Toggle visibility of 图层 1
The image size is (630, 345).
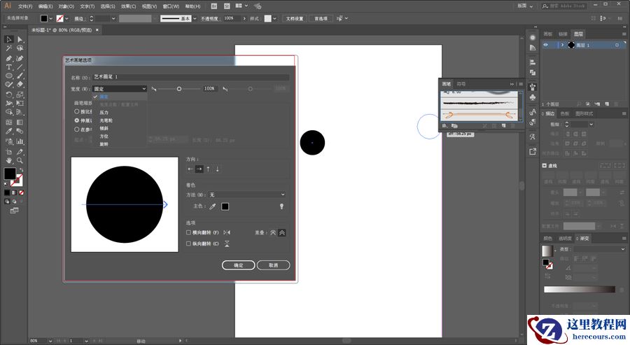[x=546, y=45]
